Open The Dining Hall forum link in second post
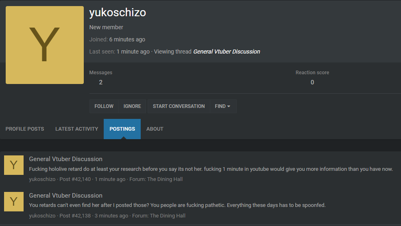The height and width of the screenshot is (226, 401). 168,215
